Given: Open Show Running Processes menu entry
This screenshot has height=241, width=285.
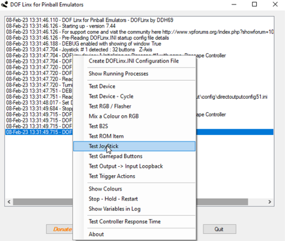Looking at the screenshot, I should (x=134, y=74).
